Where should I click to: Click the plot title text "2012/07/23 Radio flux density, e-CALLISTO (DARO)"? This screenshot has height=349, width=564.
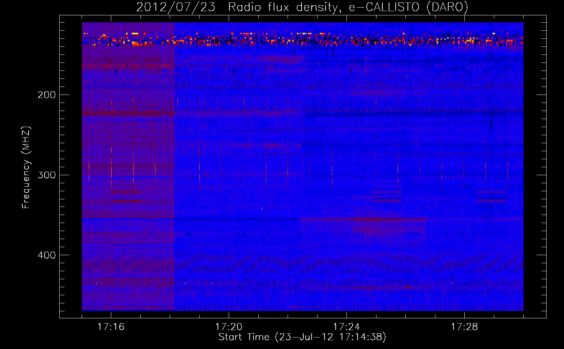302,7
